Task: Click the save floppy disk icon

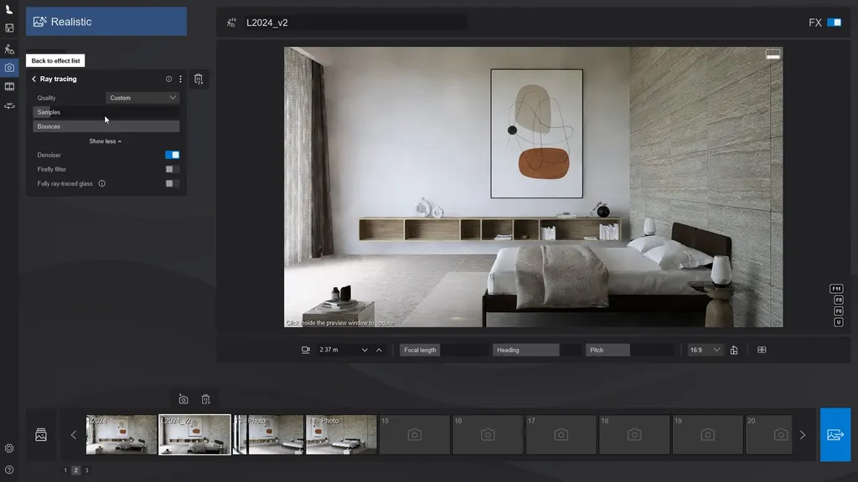Action: tap(9, 28)
